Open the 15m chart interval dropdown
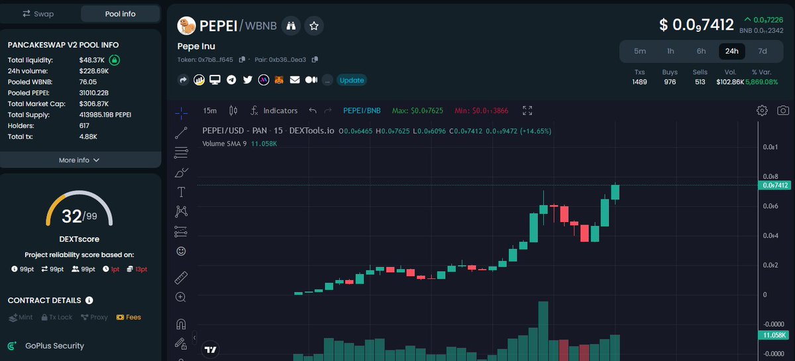795x361 pixels. click(x=210, y=111)
